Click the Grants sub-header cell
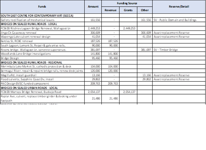 coord(128,10)
